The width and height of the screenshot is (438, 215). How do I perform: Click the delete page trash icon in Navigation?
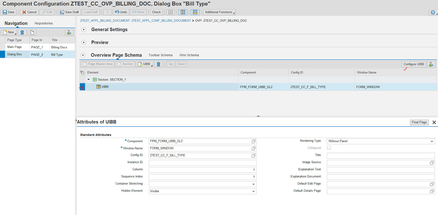click(22, 32)
